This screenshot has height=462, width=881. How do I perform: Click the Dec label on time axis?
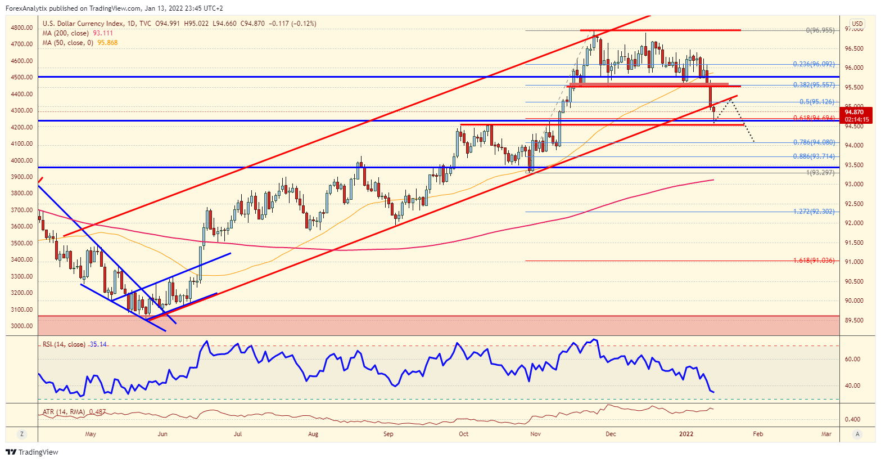pyautogui.click(x=611, y=434)
